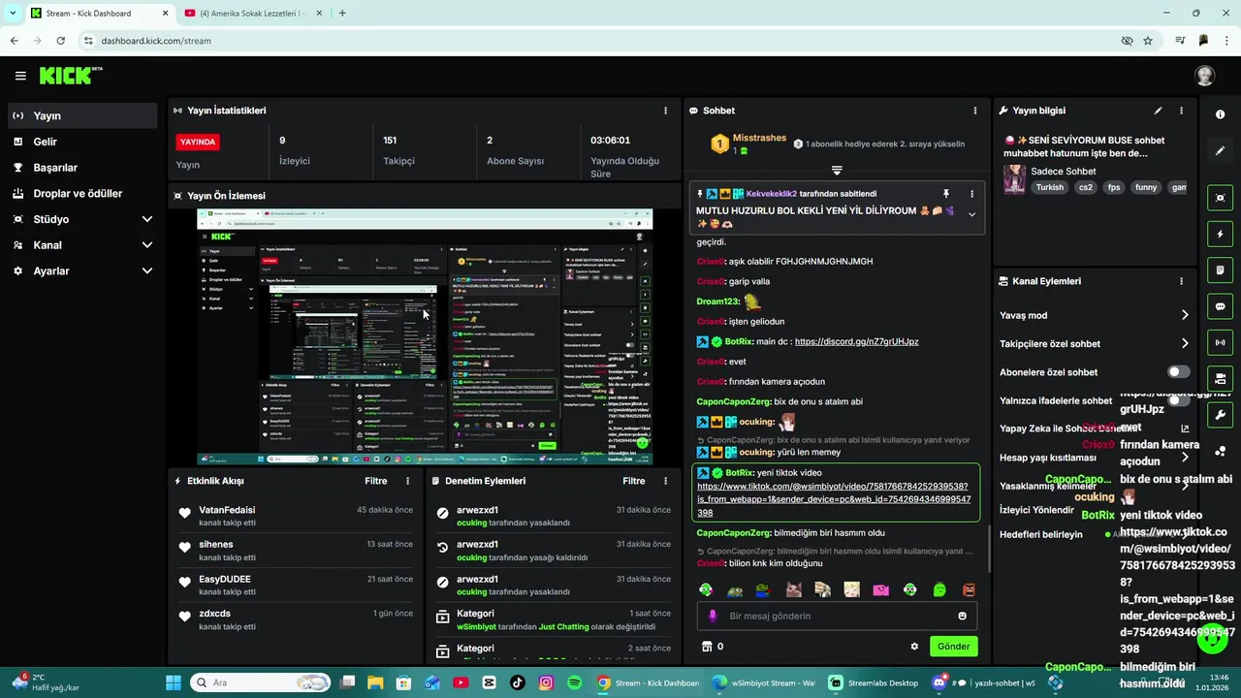The image size is (1241, 698).
Task: Open Streamlabs Desktop from taskbar
Action: pos(874,682)
